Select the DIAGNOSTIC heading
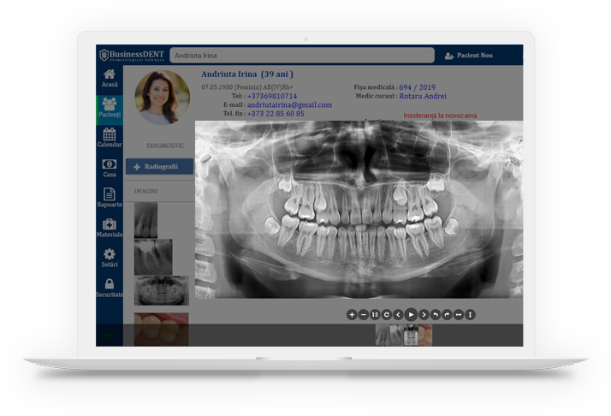 165,146
